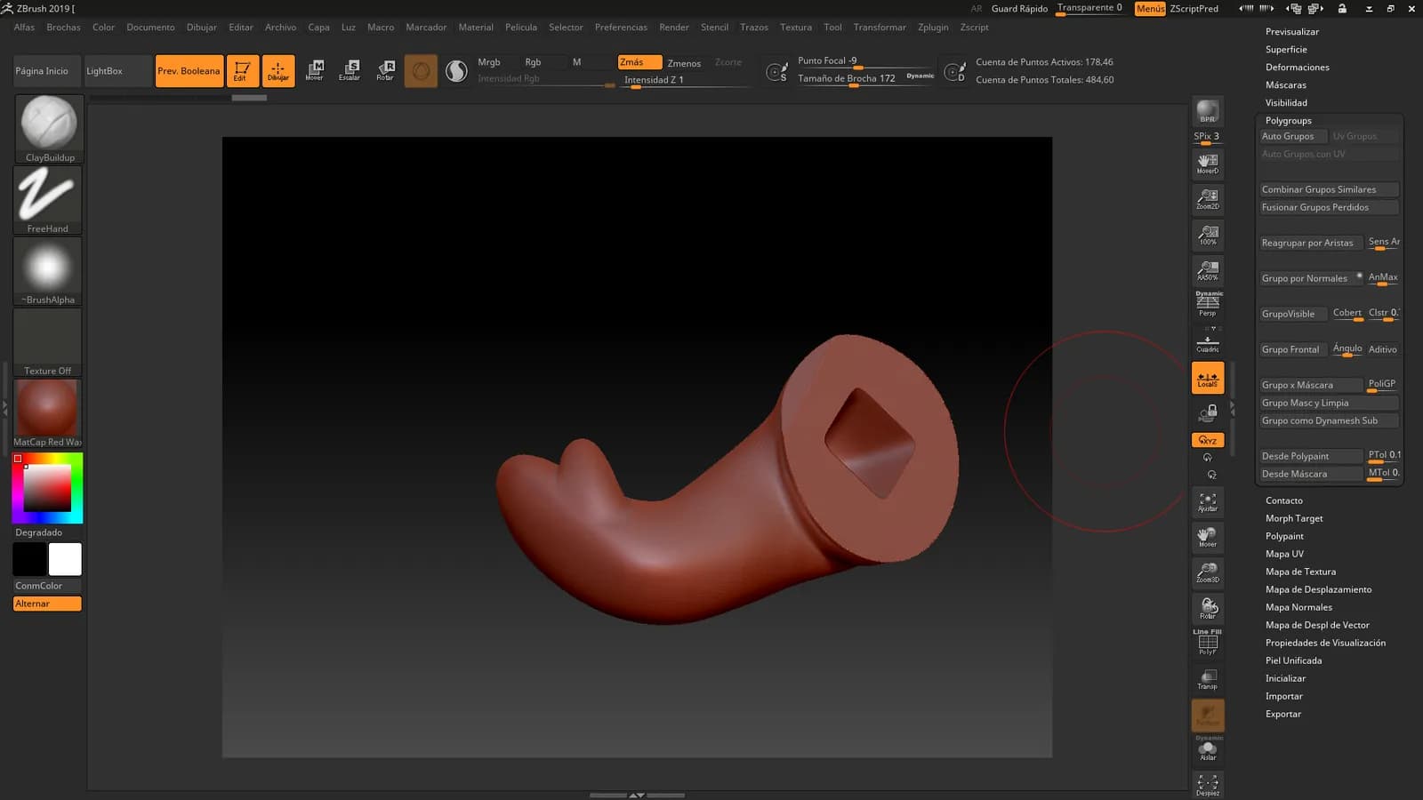Click the AA50% antialiased half-size icon

point(1208,270)
